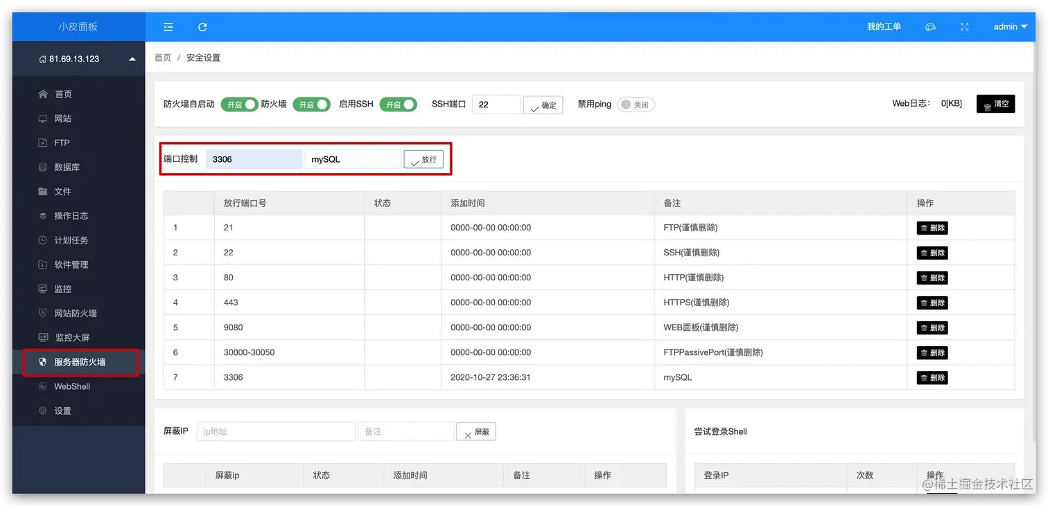Toggle fullscreen mode icon
This screenshot has height=506, width=1048.
point(964,27)
